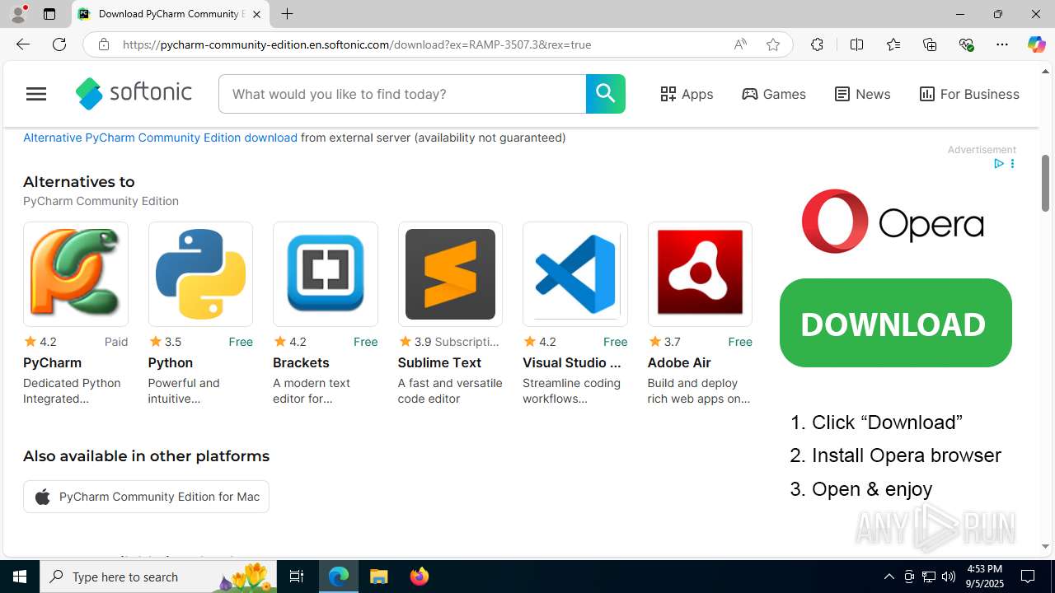The width and height of the screenshot is (1055, 593).
Task: Open the Tab actions menu icon
Action: pyautogui.click(x=49, y=14)
